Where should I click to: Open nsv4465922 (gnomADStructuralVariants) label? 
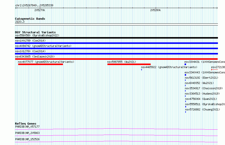click(x=169, y=67)
